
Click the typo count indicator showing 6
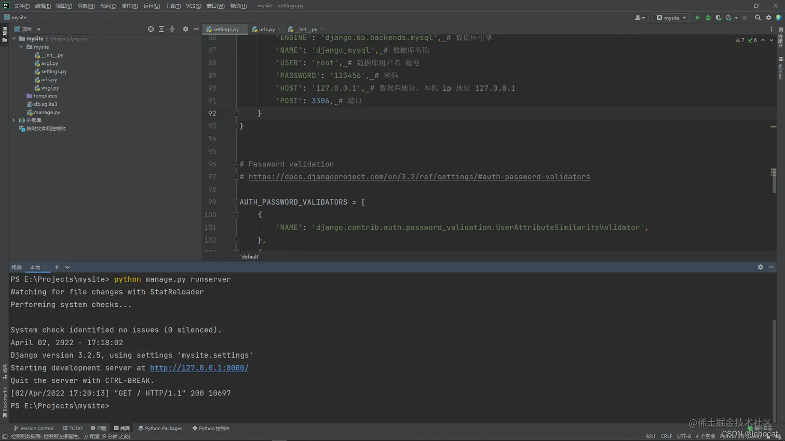752,40
